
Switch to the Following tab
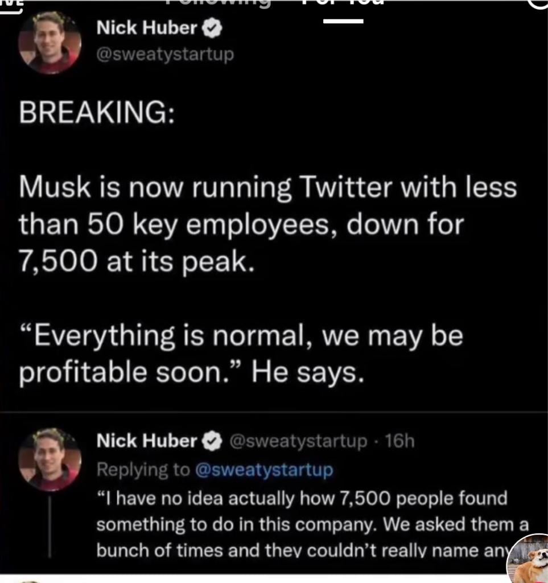(217, 3)
